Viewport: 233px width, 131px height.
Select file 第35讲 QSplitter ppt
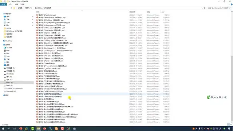50,33
